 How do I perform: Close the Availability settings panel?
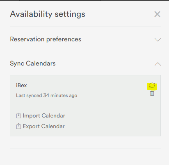point(157,14)
